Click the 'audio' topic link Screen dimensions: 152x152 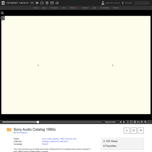pos(49,139)
